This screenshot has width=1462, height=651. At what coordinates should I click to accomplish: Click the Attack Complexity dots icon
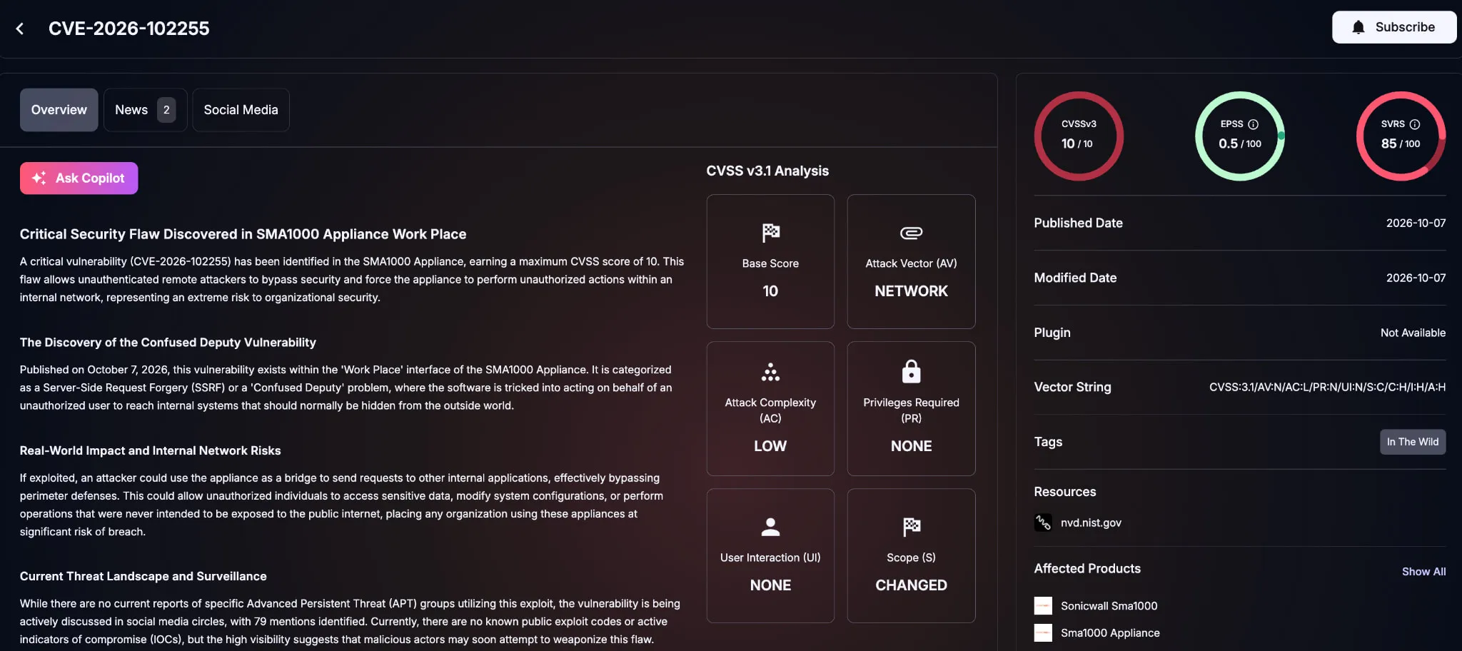(x=770, y=372)
